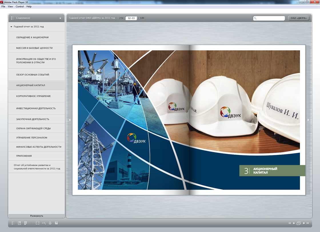Select the АКЦИОНЕРНЫЙ КАПИТАЛ entry in the contents panel
The image size is (320, 232).
pyautogui.click(x=37, y=85)
